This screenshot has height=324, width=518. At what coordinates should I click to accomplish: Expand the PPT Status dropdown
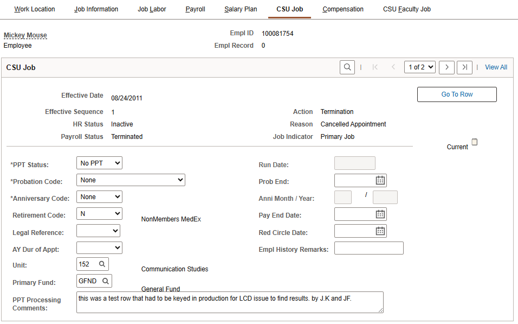tap(100, 163)
